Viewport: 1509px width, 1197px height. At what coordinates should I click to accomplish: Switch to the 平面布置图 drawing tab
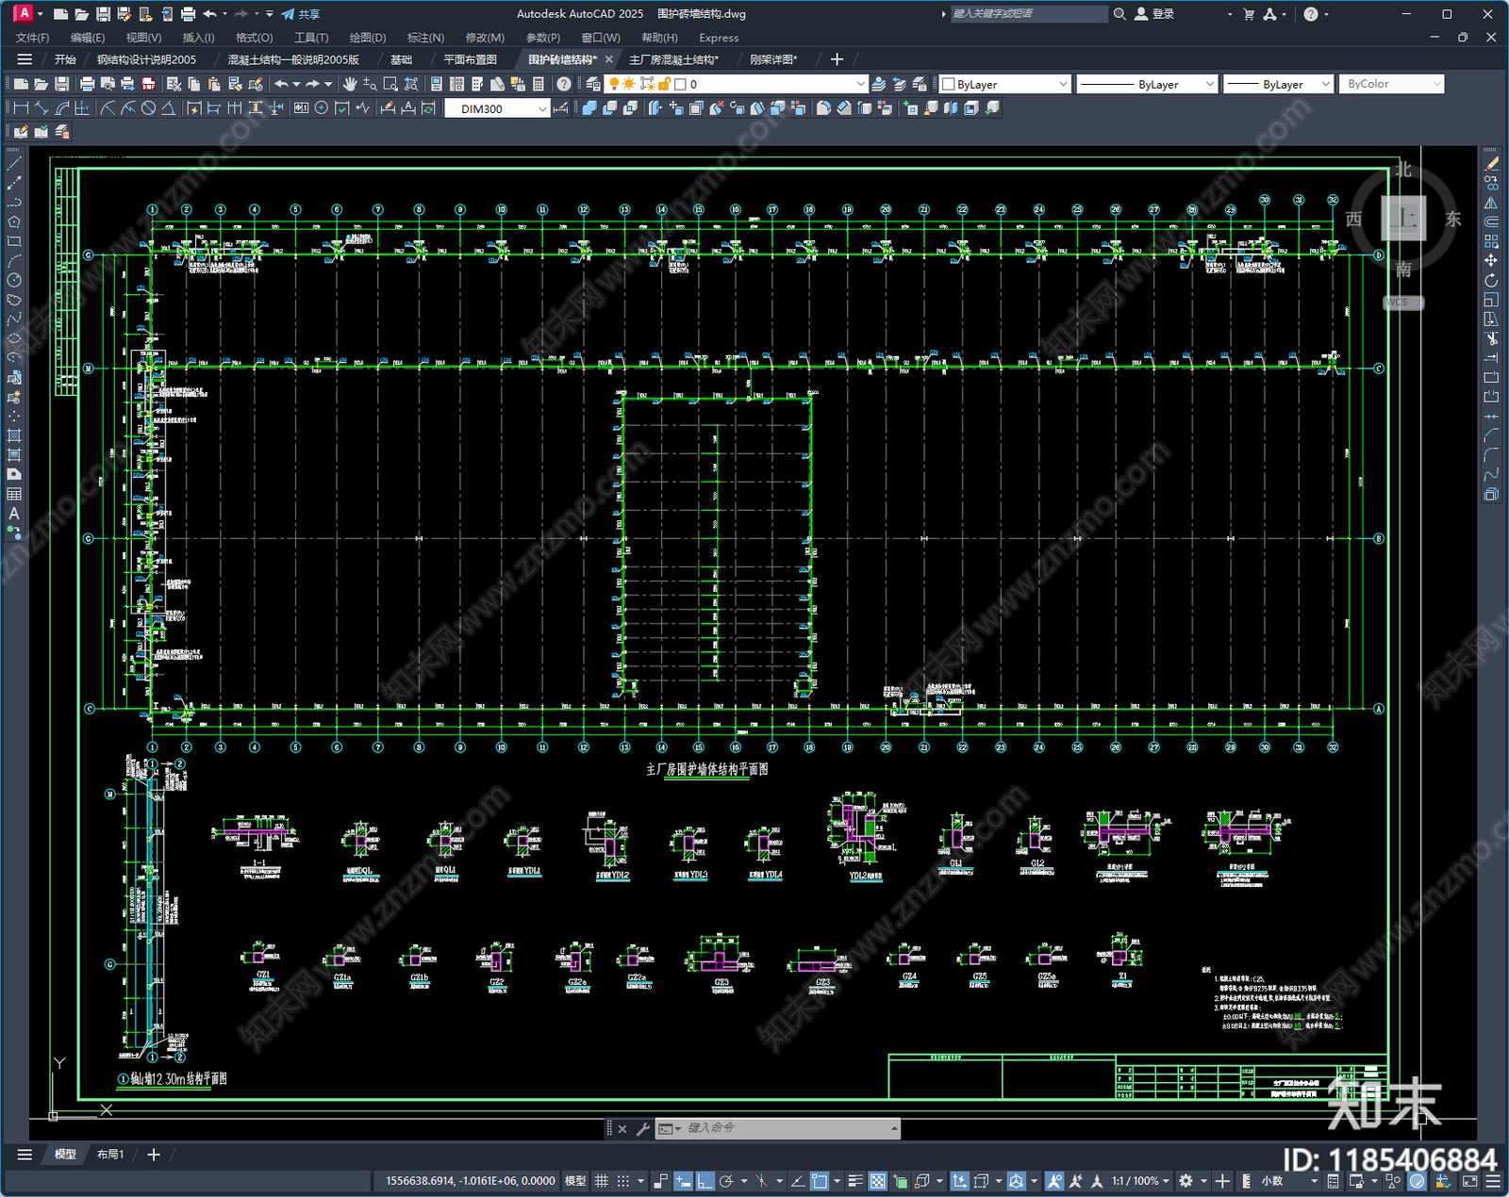[470, 59]
